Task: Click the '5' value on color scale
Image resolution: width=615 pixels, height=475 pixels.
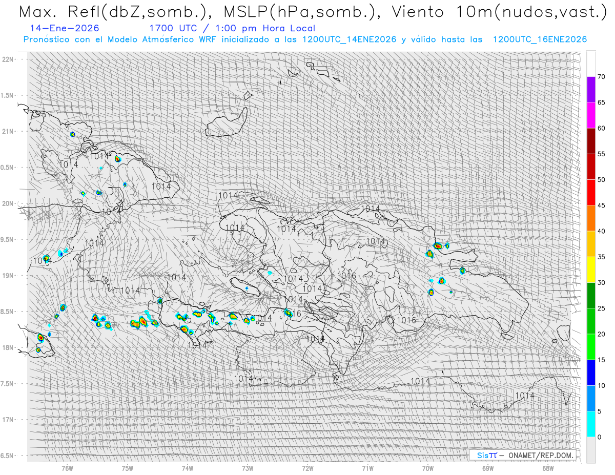Action: click(x=599, y=411)
